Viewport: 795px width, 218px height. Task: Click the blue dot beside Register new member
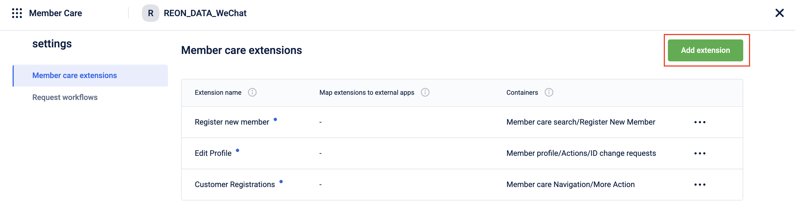click(275, 119)
